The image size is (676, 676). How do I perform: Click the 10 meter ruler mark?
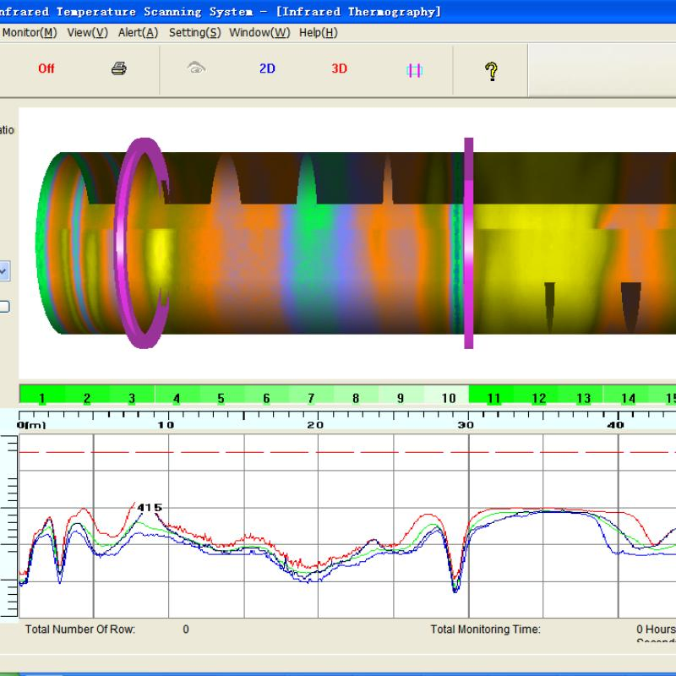(166, 425)
